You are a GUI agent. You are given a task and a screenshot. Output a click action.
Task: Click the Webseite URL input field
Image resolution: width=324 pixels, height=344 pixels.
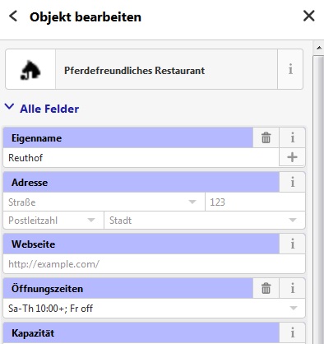[154, 264]
